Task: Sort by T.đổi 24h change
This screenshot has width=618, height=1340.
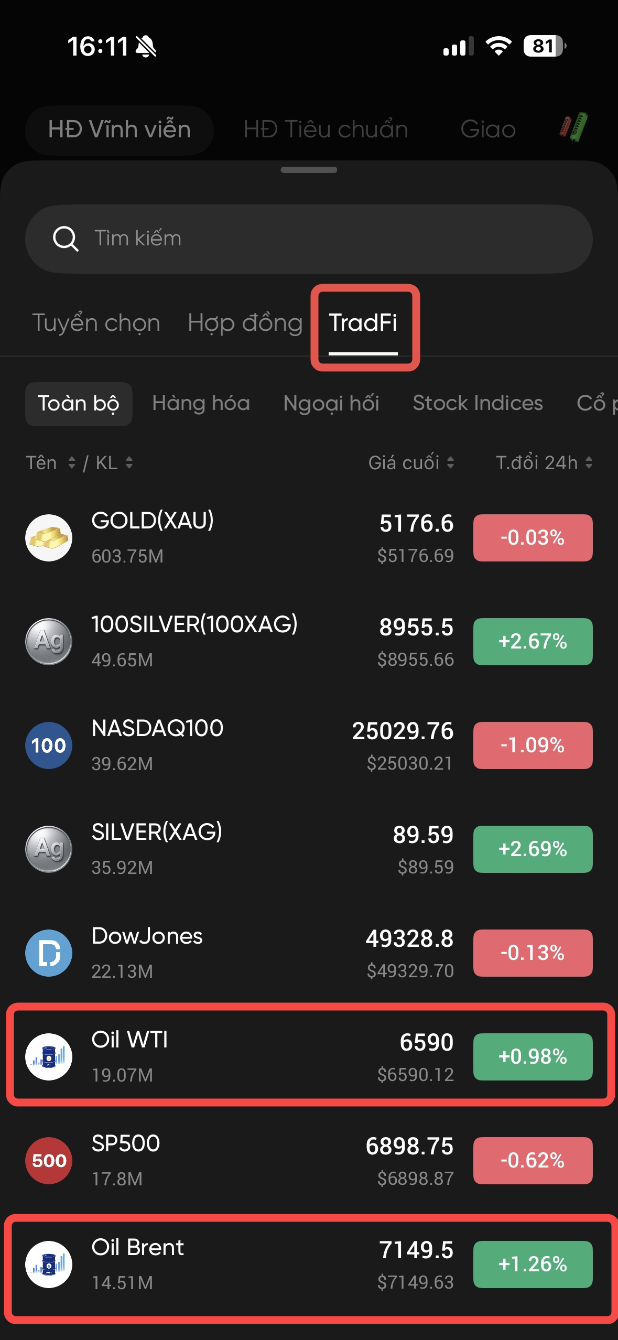Action: (544, 463)
